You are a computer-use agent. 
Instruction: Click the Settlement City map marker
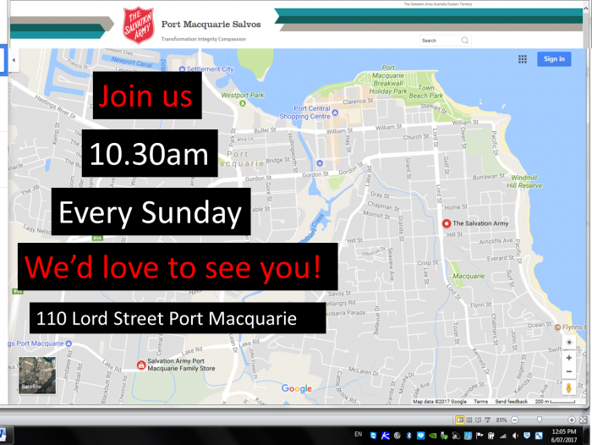tap(182, 69)
